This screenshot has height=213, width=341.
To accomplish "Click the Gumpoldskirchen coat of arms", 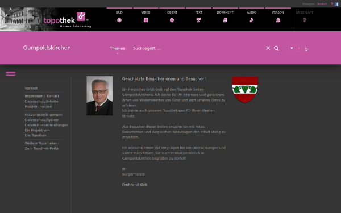I will [245, 90].
